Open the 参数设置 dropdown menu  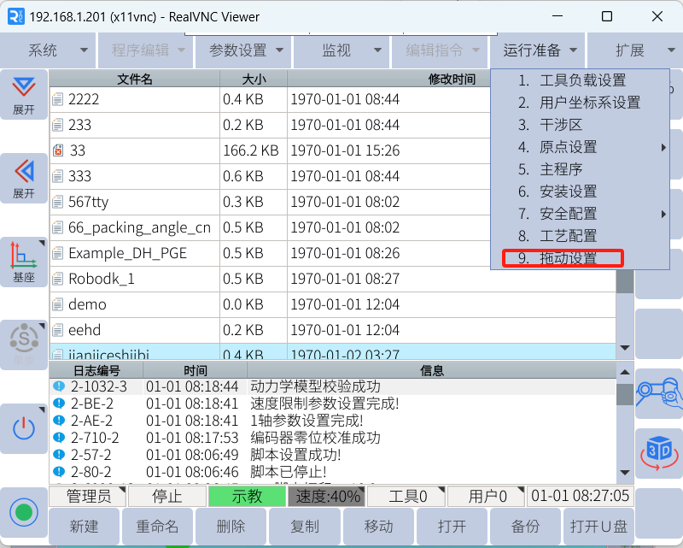click(245, 50)
